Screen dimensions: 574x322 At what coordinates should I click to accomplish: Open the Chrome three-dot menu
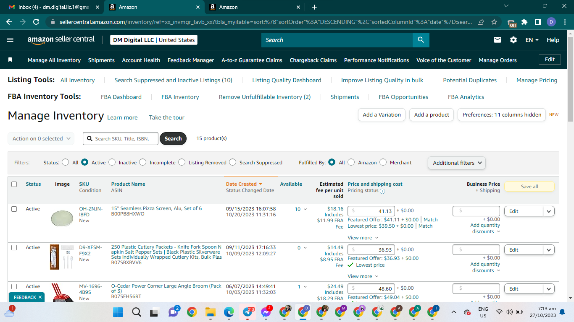tap(565, 22)
